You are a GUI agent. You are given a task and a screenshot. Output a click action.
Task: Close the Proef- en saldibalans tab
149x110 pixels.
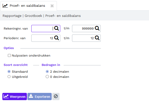pyautogui.click(x=52, y=6)
